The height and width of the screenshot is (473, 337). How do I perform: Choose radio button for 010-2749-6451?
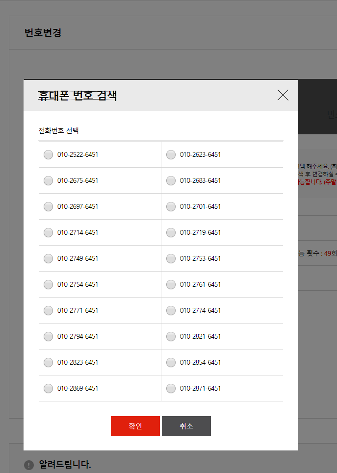pos(49,259)
